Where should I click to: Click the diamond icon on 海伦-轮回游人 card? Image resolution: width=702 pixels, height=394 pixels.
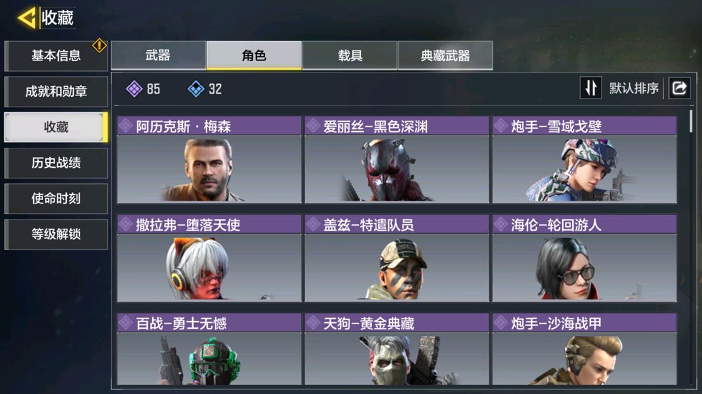[501, 224]
